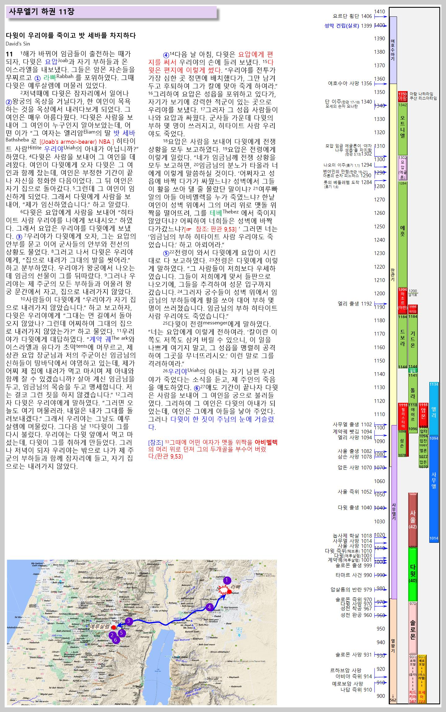This screenshot has width=446, height=712.
Task: Click the subtitle David's Sin
Action: (18, 44)
